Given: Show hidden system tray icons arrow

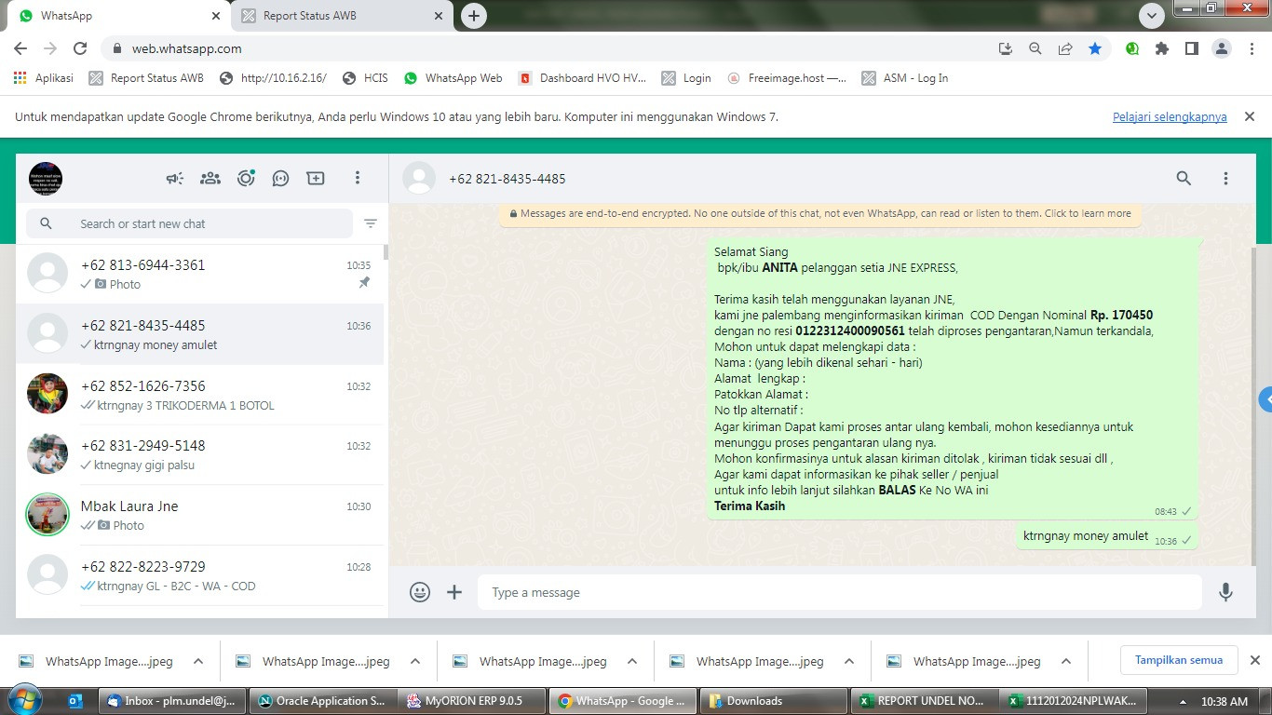Looking at the screenshot, I should coord(1183,701).
